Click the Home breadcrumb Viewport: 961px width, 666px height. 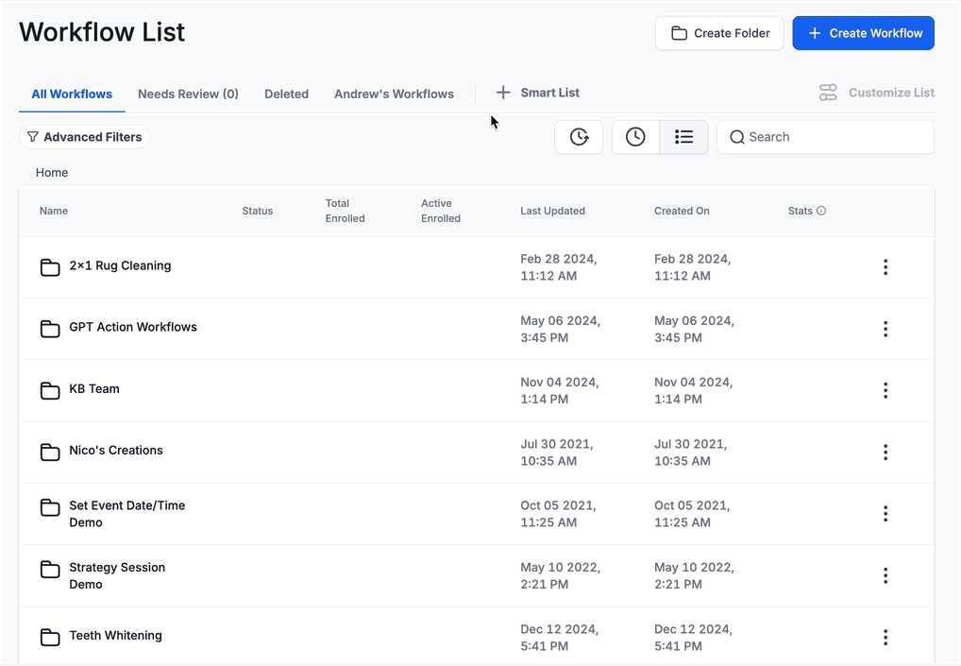(x=52, y=173)
